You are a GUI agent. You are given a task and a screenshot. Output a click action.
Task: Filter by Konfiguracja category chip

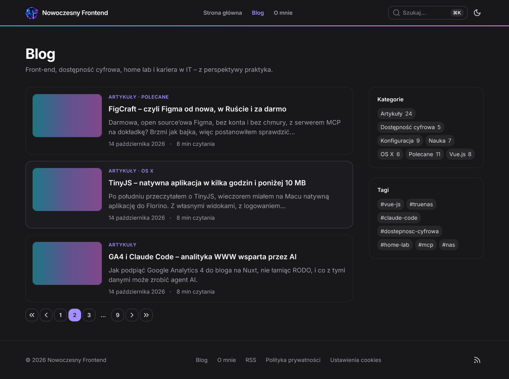click(400, 141)
